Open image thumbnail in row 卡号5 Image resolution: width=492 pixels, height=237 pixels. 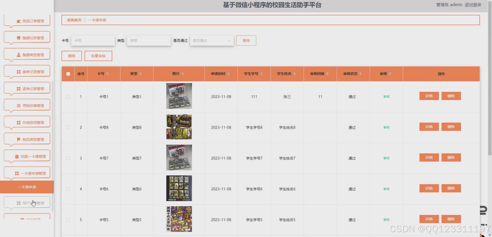click(179, 219)
